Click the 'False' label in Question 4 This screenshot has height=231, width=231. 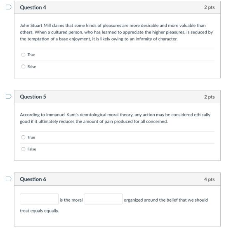pos(32,66)
